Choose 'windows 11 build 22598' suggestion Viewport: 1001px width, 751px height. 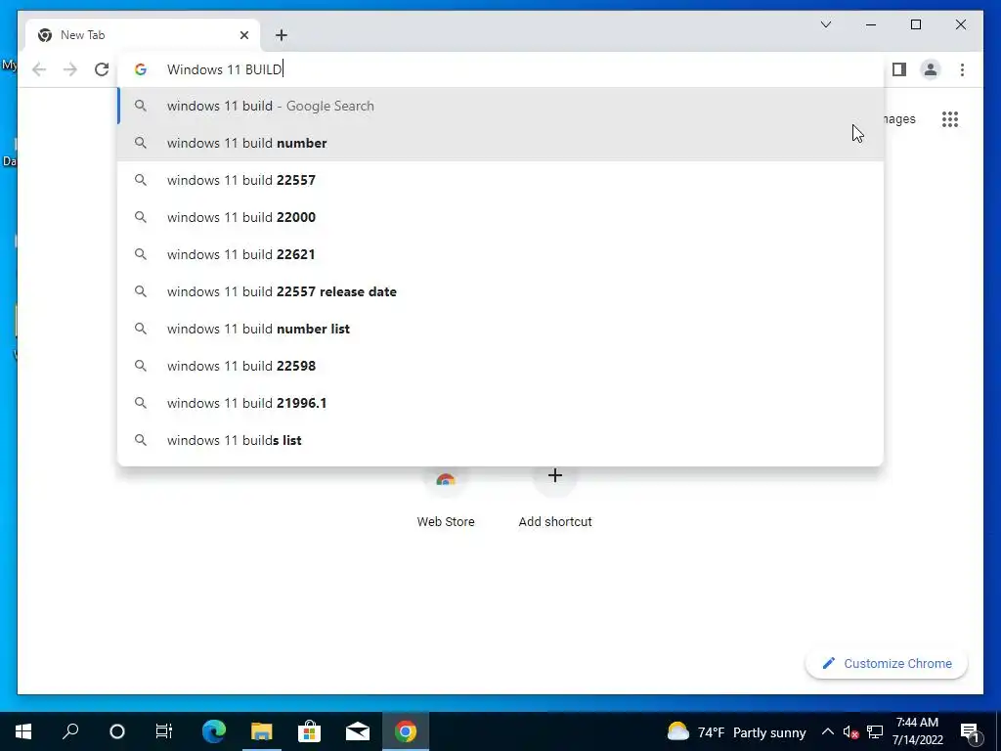pyautogui.click(x=501, y=366)
